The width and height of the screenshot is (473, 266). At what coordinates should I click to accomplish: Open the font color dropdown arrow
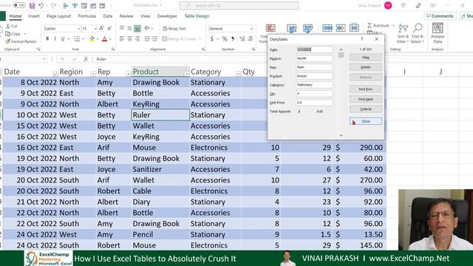click(110, 39)
